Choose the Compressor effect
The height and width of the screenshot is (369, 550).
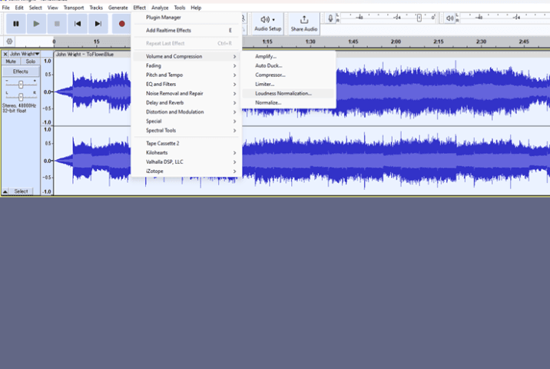pos(288,75)
